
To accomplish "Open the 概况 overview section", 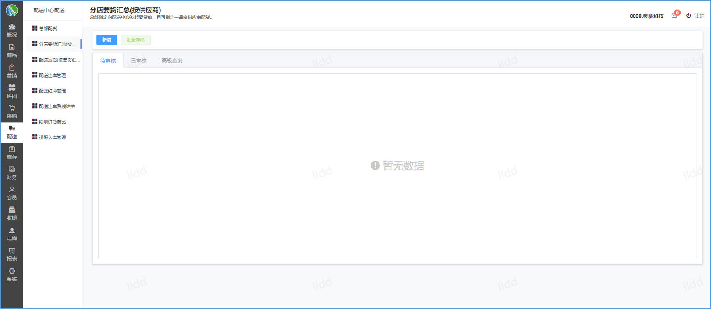I will pos(12,30).
